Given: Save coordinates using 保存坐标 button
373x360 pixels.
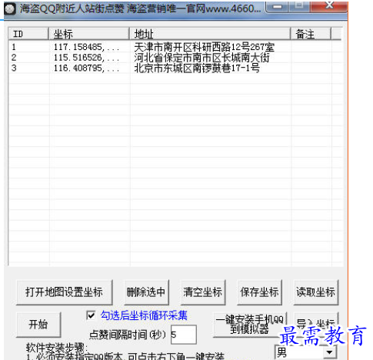Looking at the screenshot, I should pos(259,292).
